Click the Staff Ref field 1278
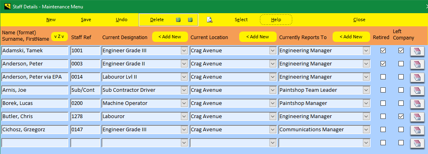The image size is (428, 154). pos(85,116)
